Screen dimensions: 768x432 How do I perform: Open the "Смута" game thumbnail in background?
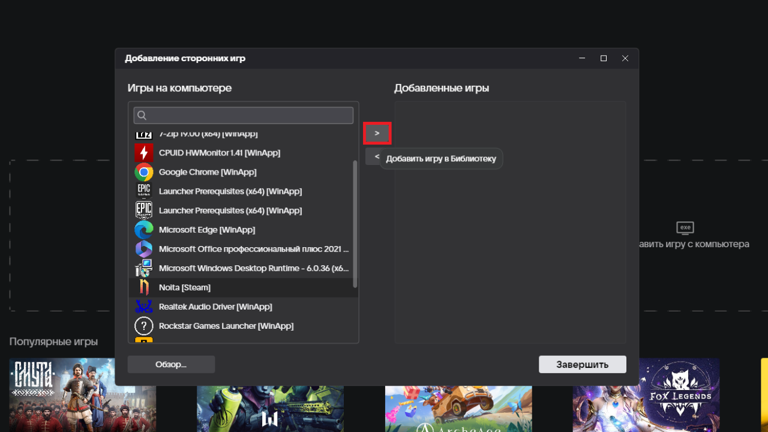[83, 395]
